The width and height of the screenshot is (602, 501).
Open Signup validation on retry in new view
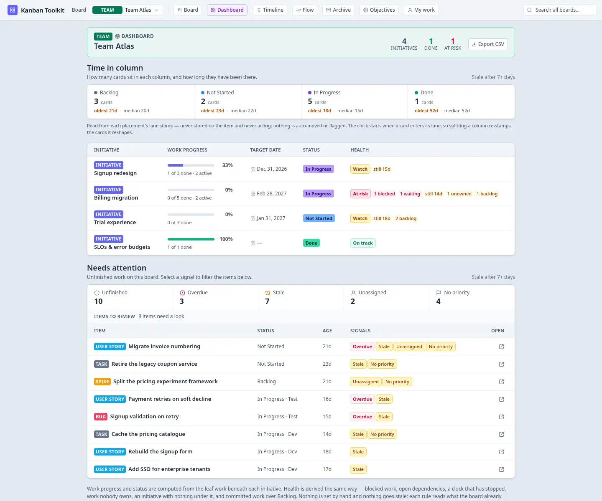pos(501,417)
